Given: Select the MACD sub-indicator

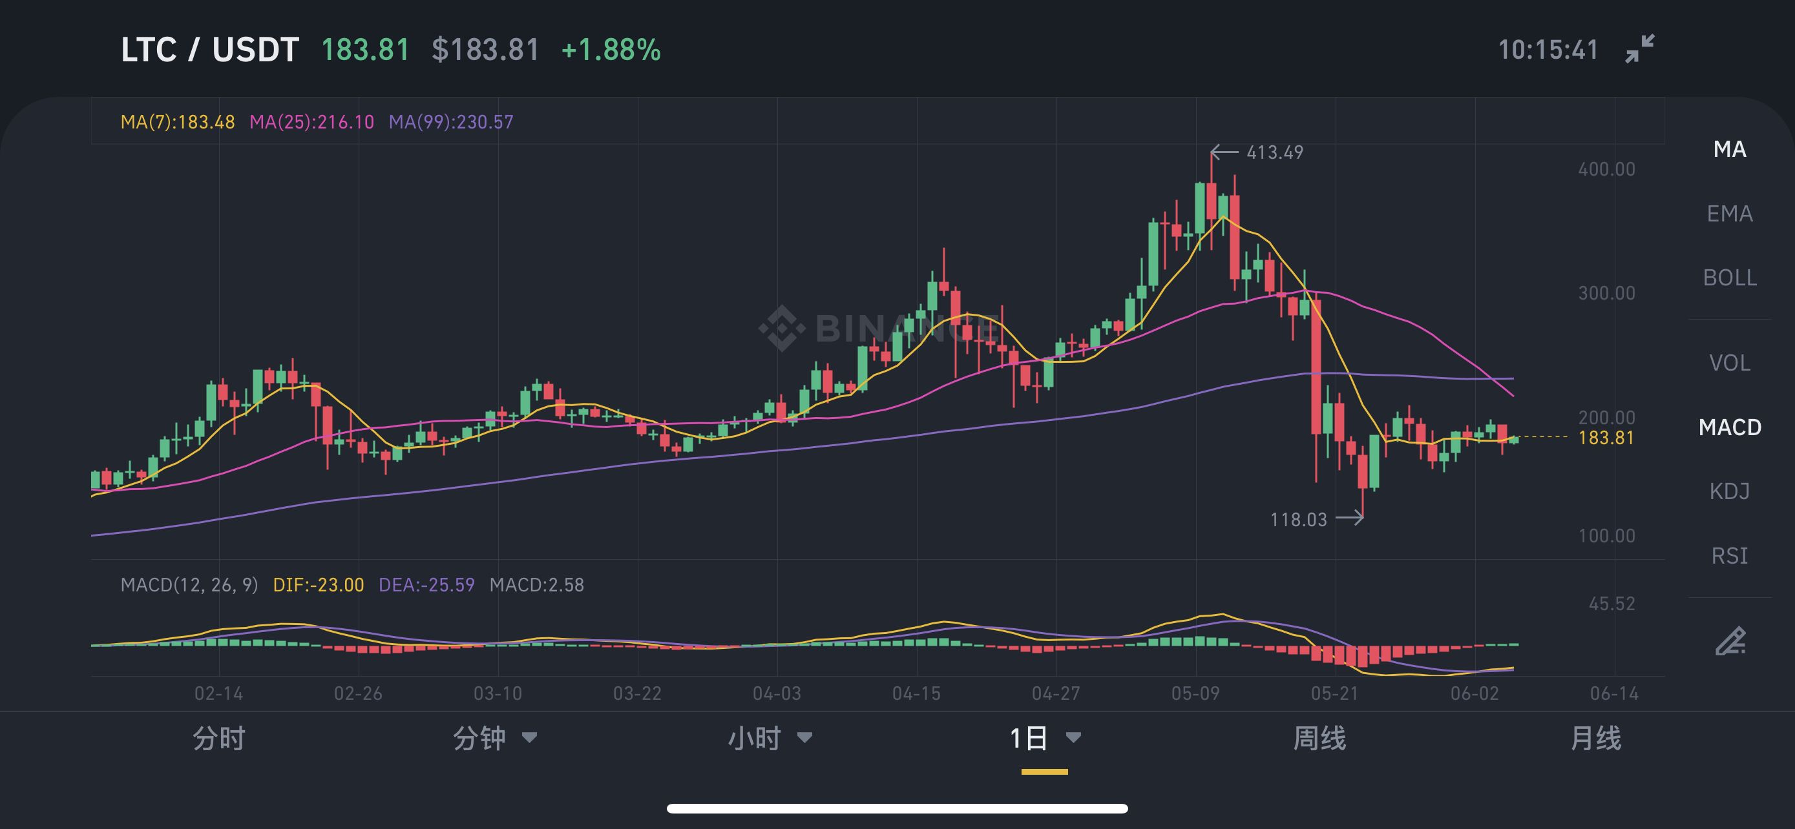Looking at the screenshot, I should [x=1730, y=427].
